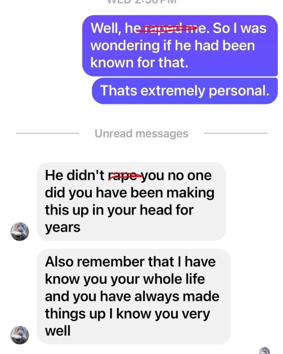Tap the gray bubble beginning 'Also remember that'
Screen dimensions: 283x354
tap(134, 296)
